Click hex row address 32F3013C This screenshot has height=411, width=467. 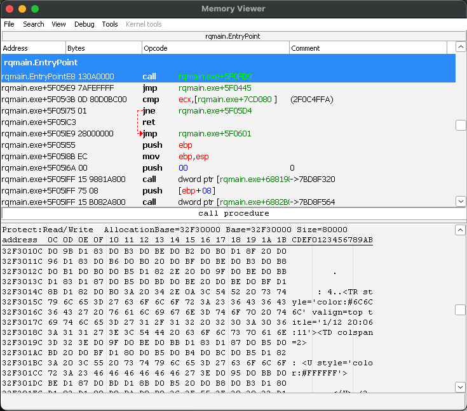(22, 282)
